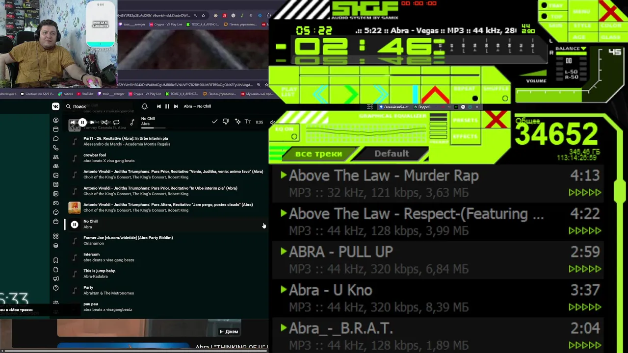This screenshot has width=628, height=353.
Task: Pause playback from VK top bar
Action: (x=167, y=106)
